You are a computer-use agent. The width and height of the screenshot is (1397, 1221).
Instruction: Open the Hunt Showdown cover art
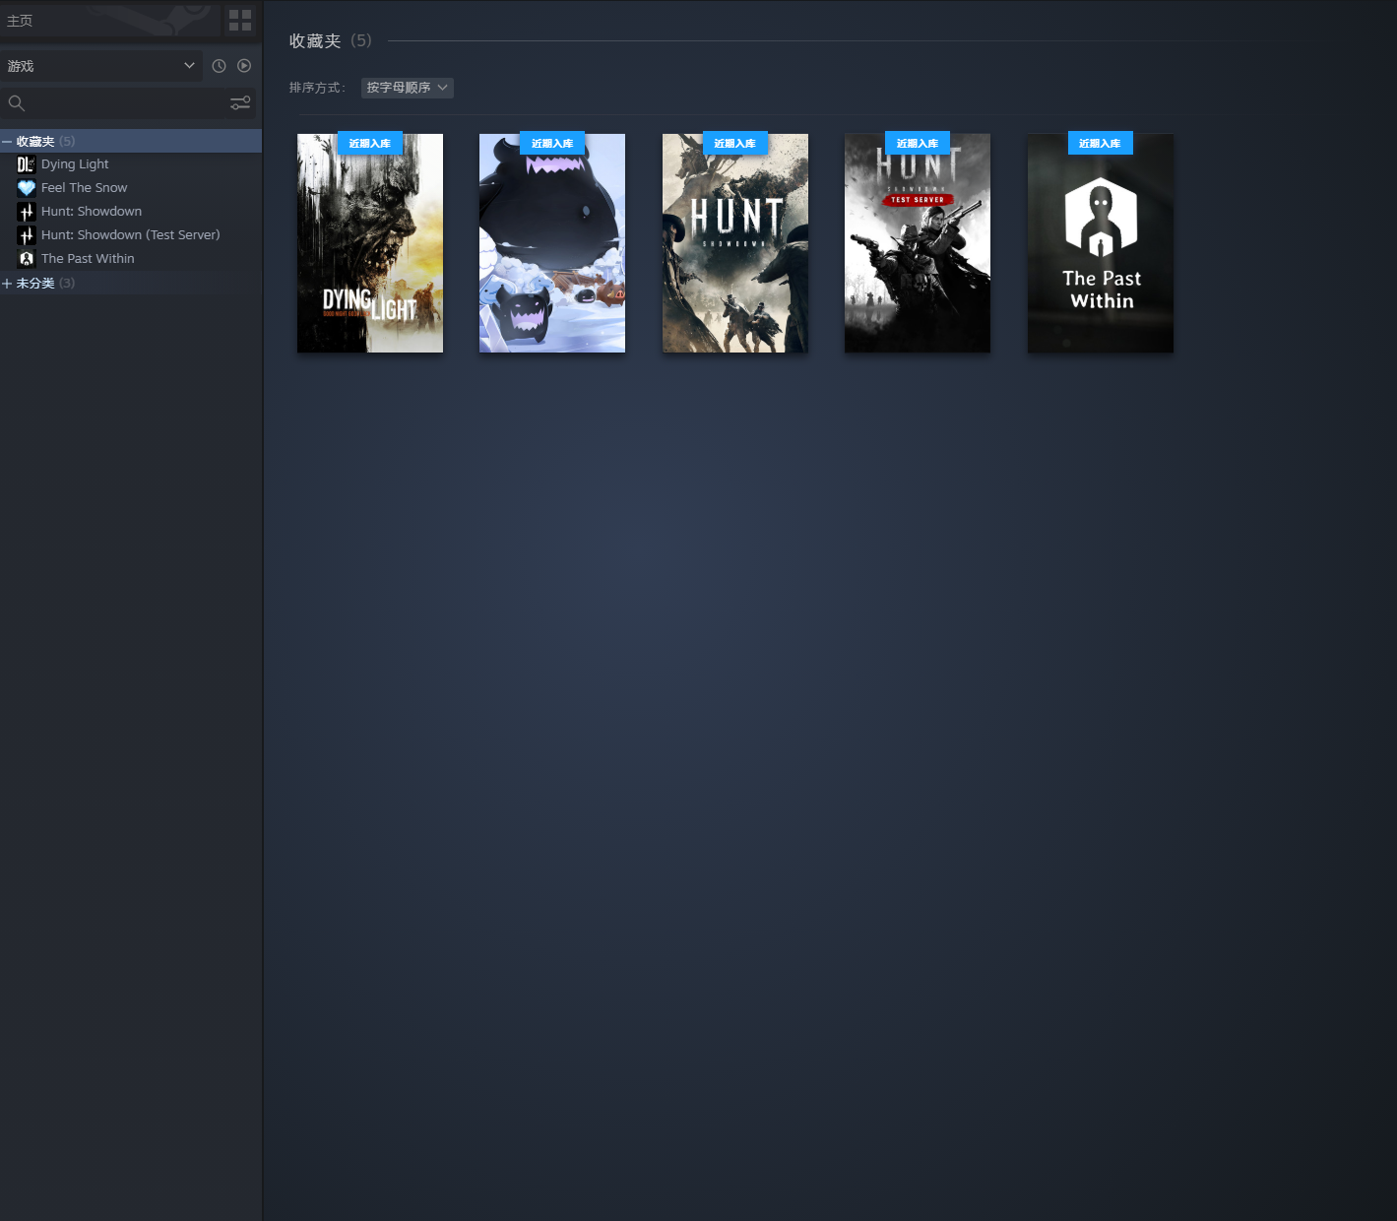[735, 243]
